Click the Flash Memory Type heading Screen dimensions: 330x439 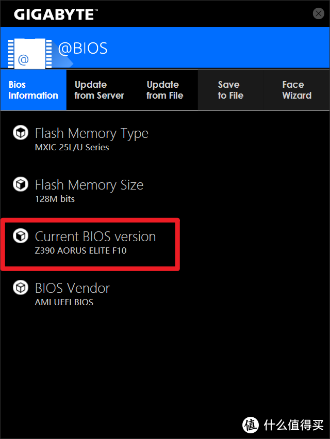91,133
